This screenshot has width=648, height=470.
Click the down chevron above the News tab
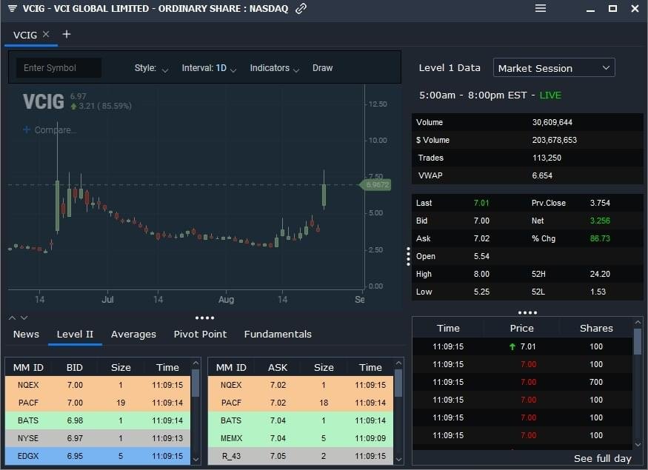pos(24,318)
